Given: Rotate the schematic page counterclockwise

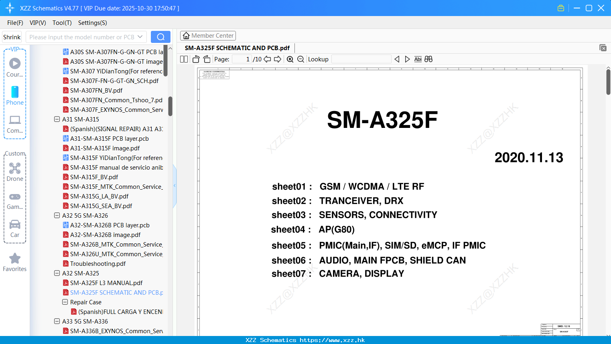Looking at the screenshot, I should click(195, 59).
